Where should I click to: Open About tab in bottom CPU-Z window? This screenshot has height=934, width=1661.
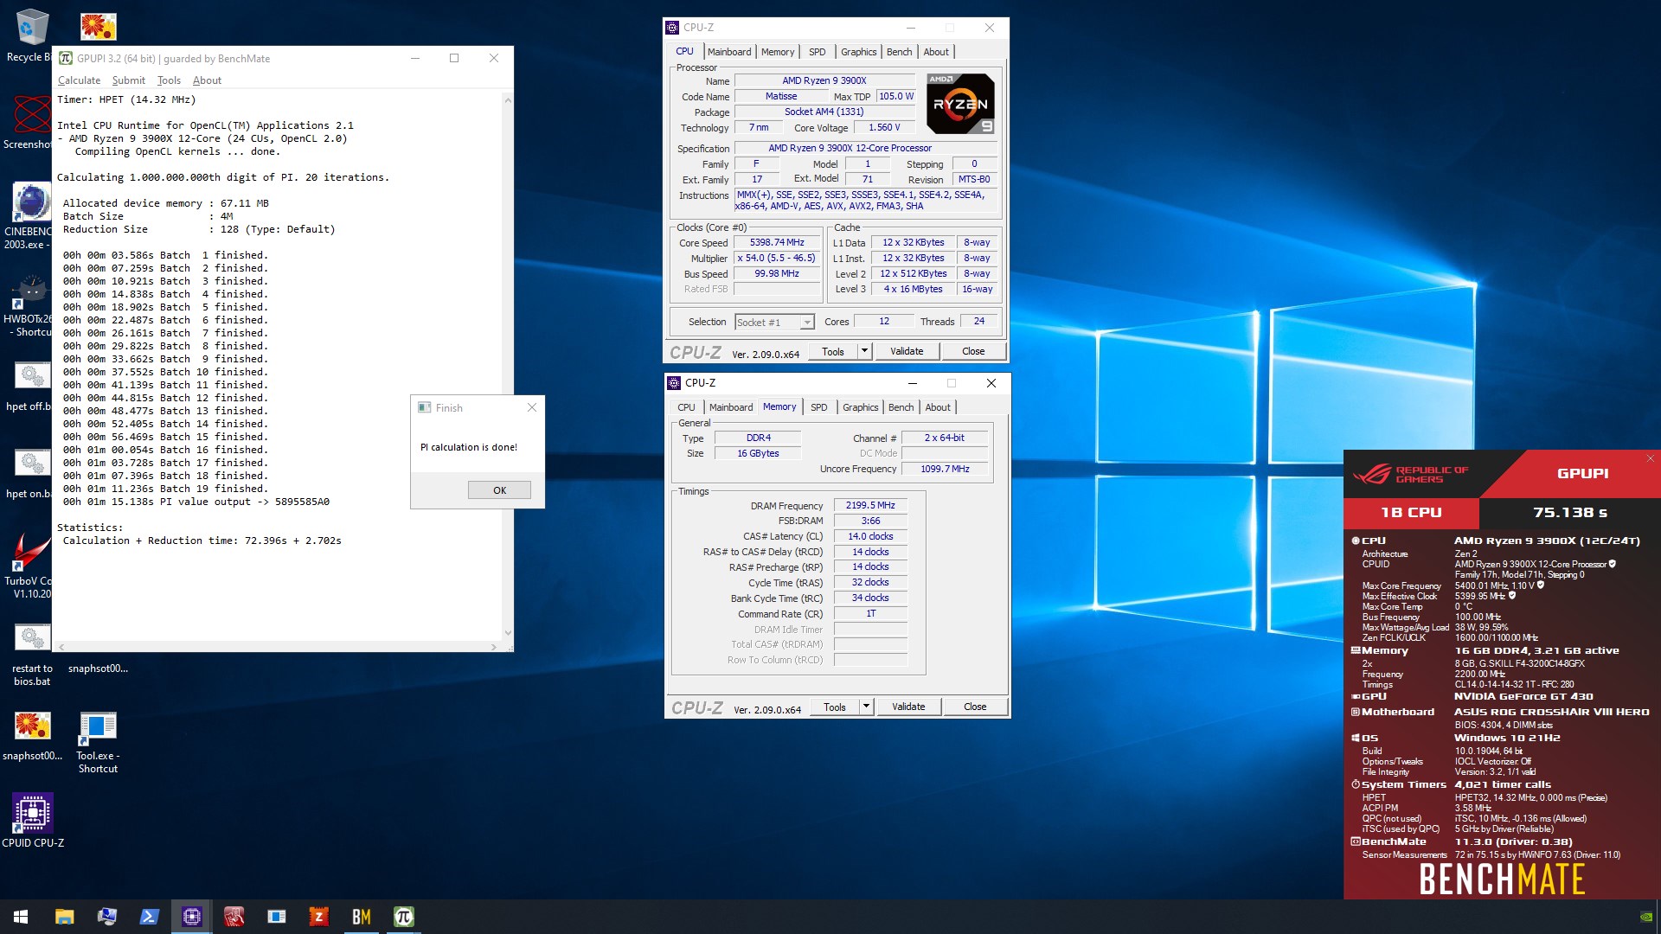(937, 407)
